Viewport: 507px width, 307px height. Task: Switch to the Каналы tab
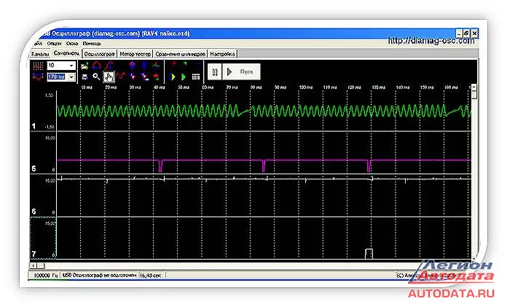coord(40,54)
